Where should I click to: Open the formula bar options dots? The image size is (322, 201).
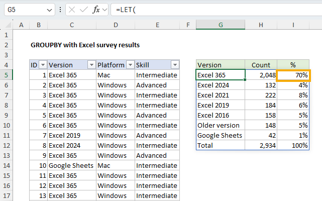60,10
